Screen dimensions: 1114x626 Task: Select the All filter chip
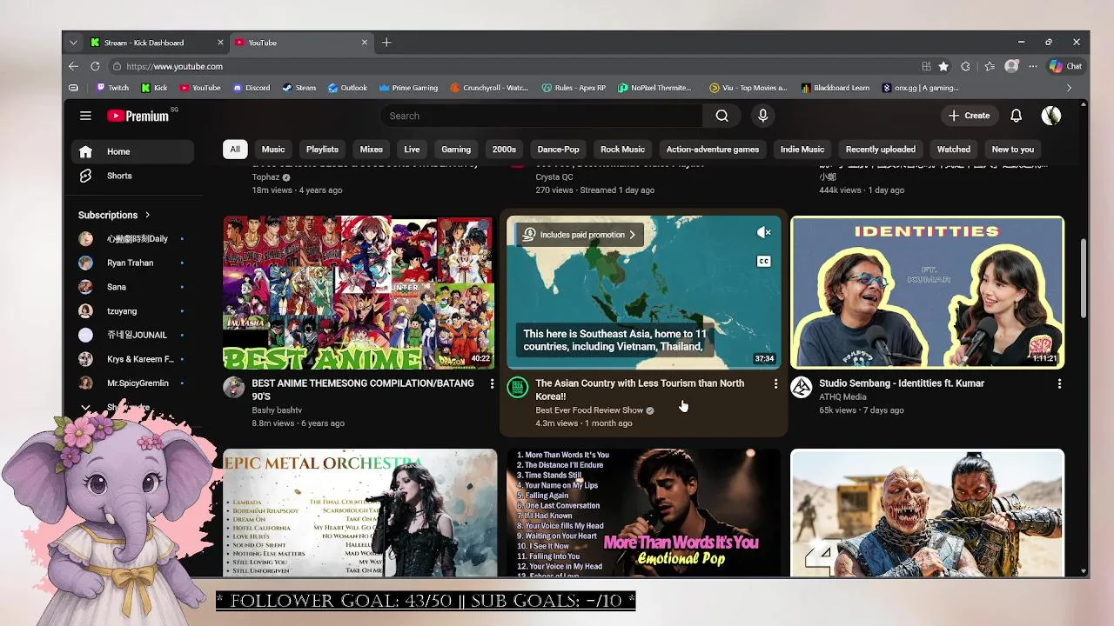[x=235, y=150]
